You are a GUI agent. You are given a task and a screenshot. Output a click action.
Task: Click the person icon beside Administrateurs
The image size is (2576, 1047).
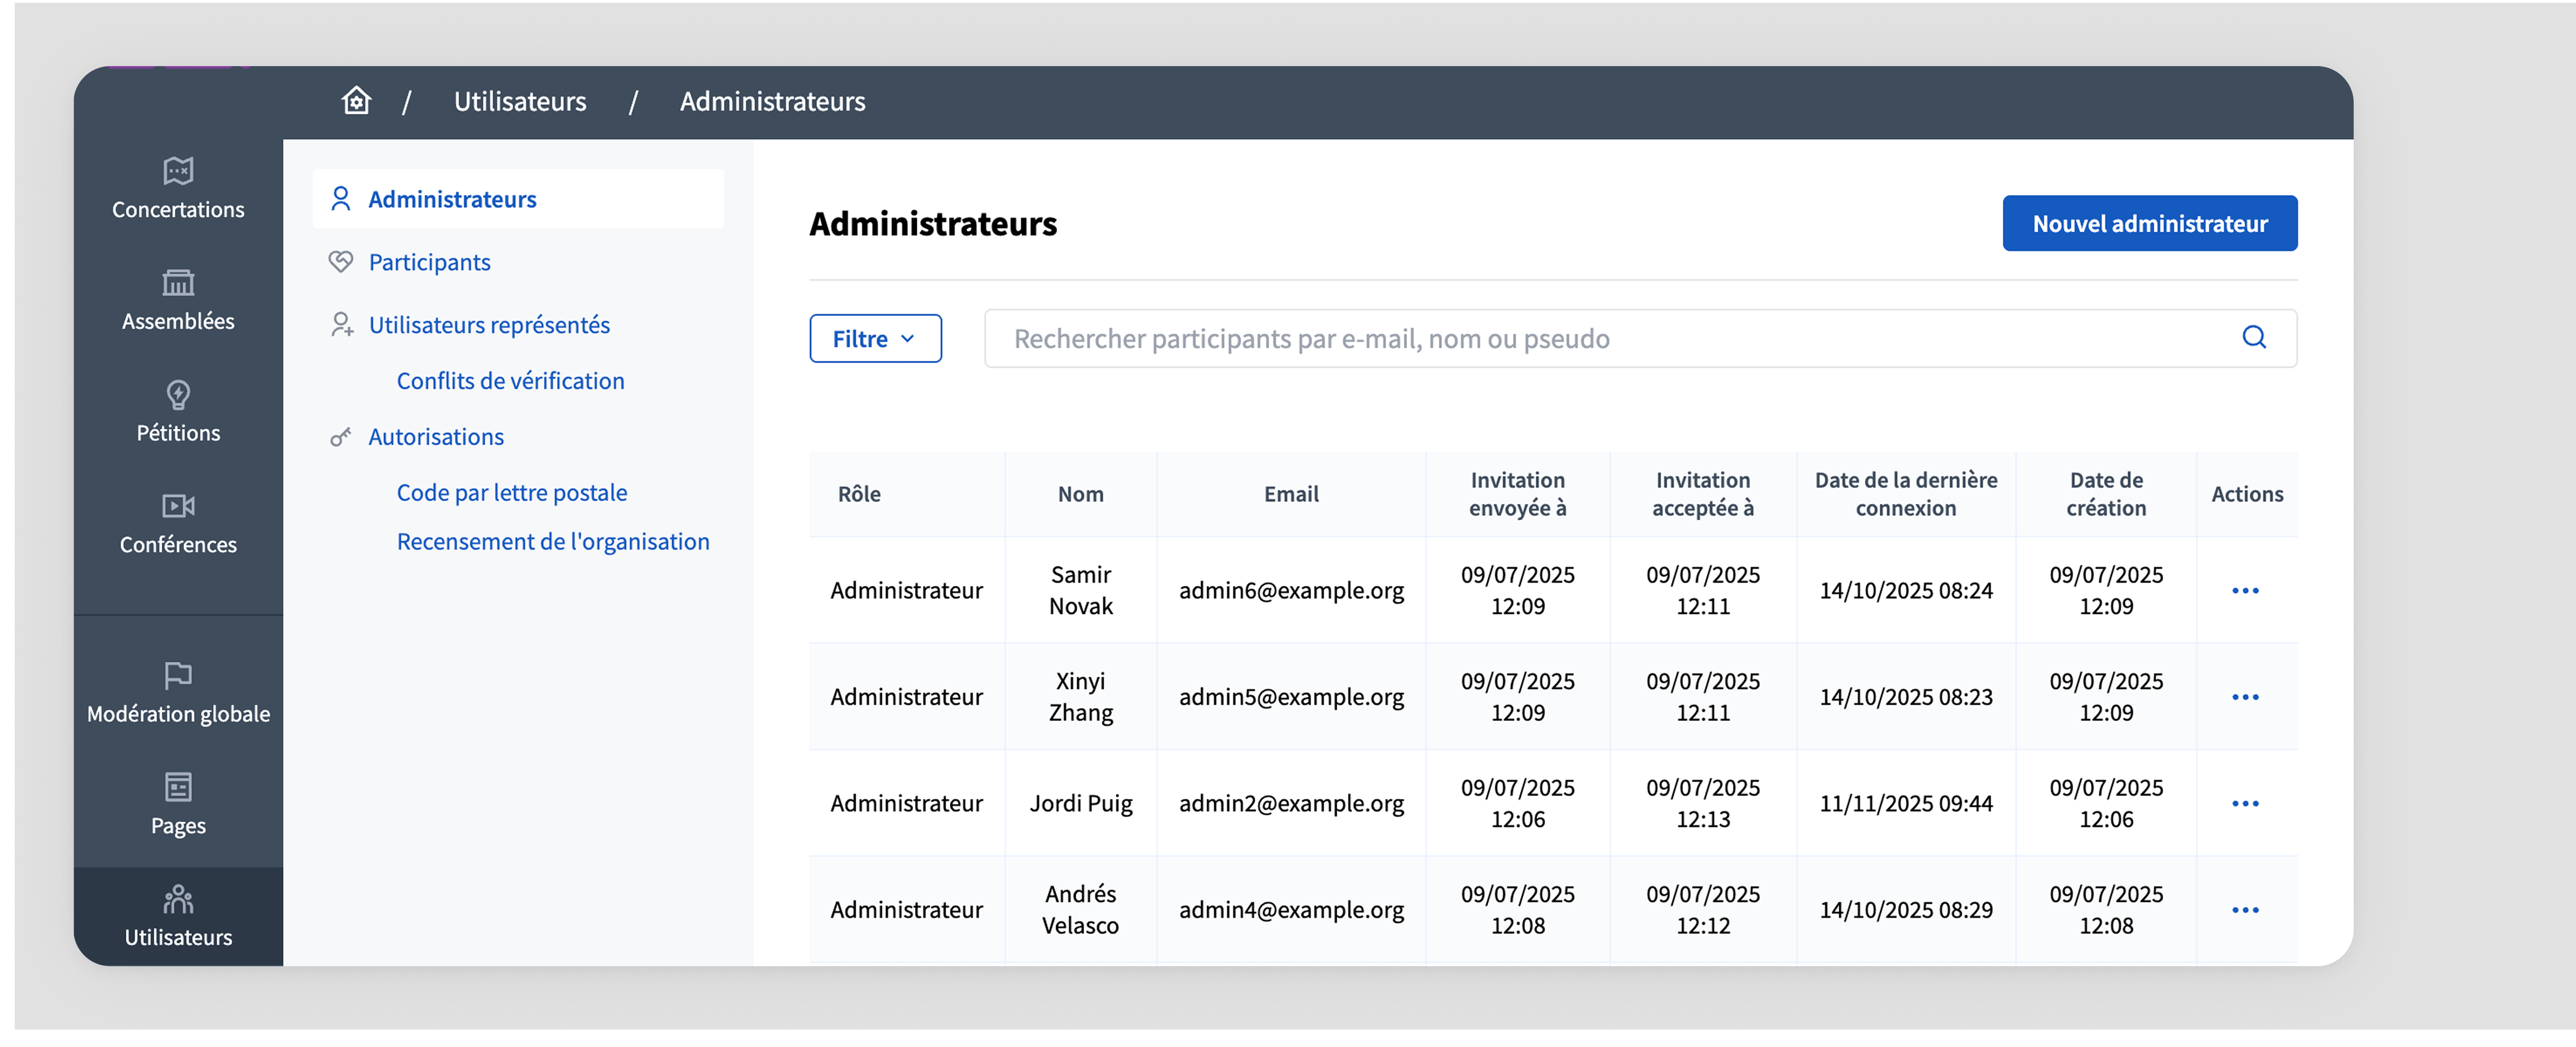[x=341, y=199]
